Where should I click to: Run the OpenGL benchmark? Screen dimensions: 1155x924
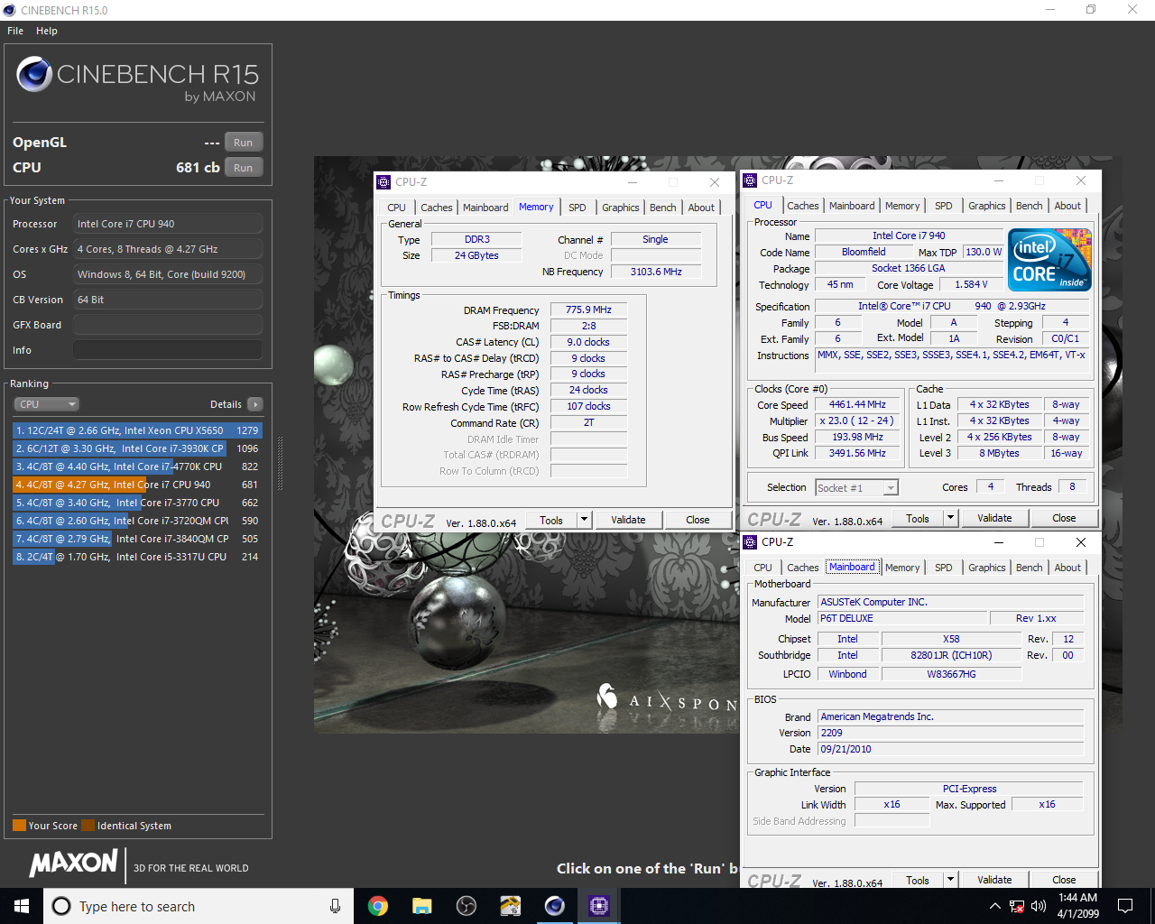244,143
